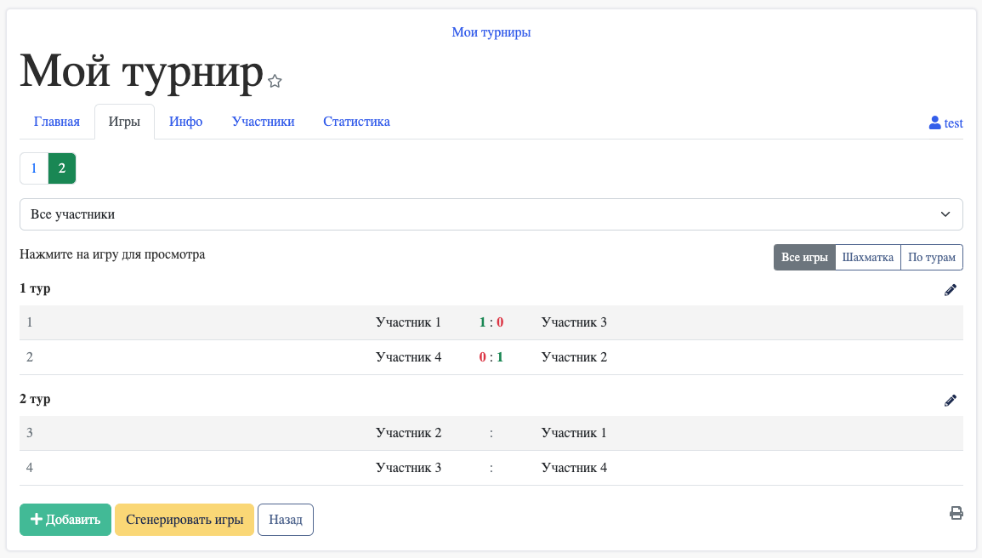Go to page 1 in pagination
The width and height of the screenshot is (982, 558).
(34, 168)
